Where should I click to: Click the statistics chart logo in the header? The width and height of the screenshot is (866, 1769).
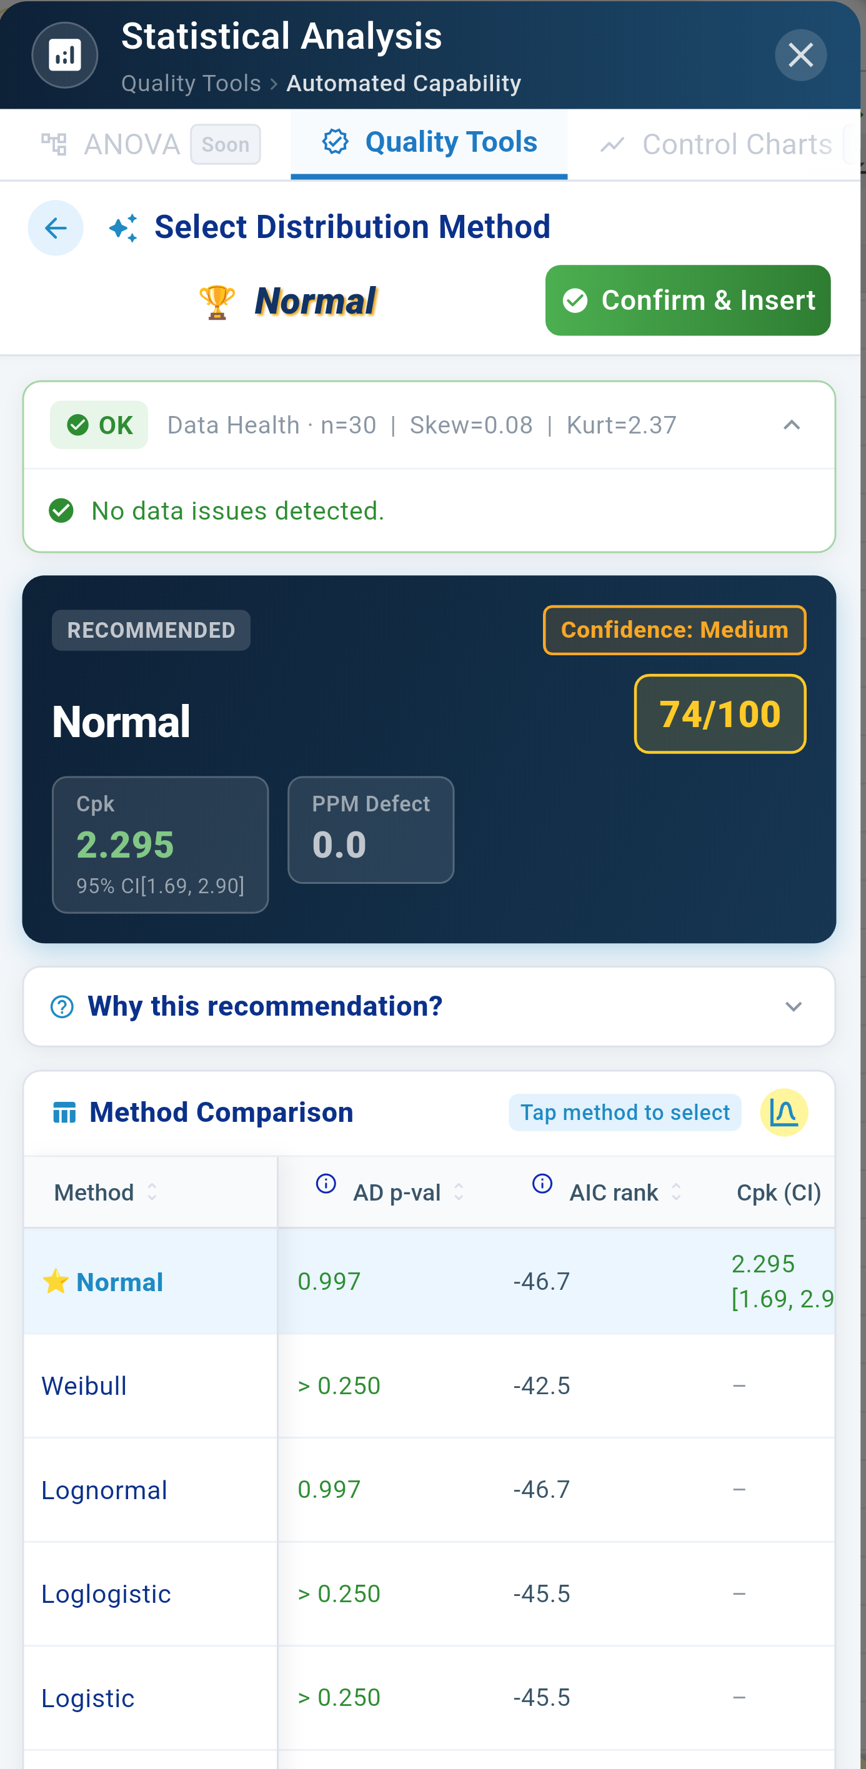(64, 55)
